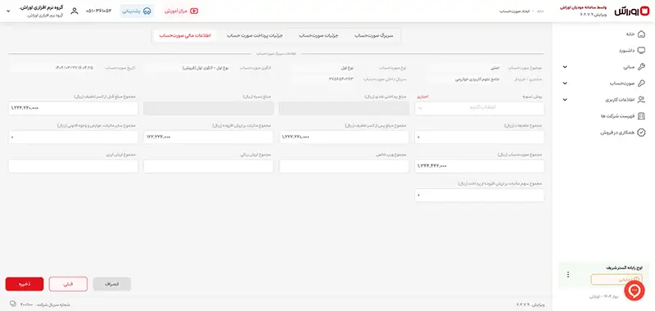Click the ویرایش version text in footer
Image resolution: width=655 pixels, height=311 pixels.
tap(531, 304)
